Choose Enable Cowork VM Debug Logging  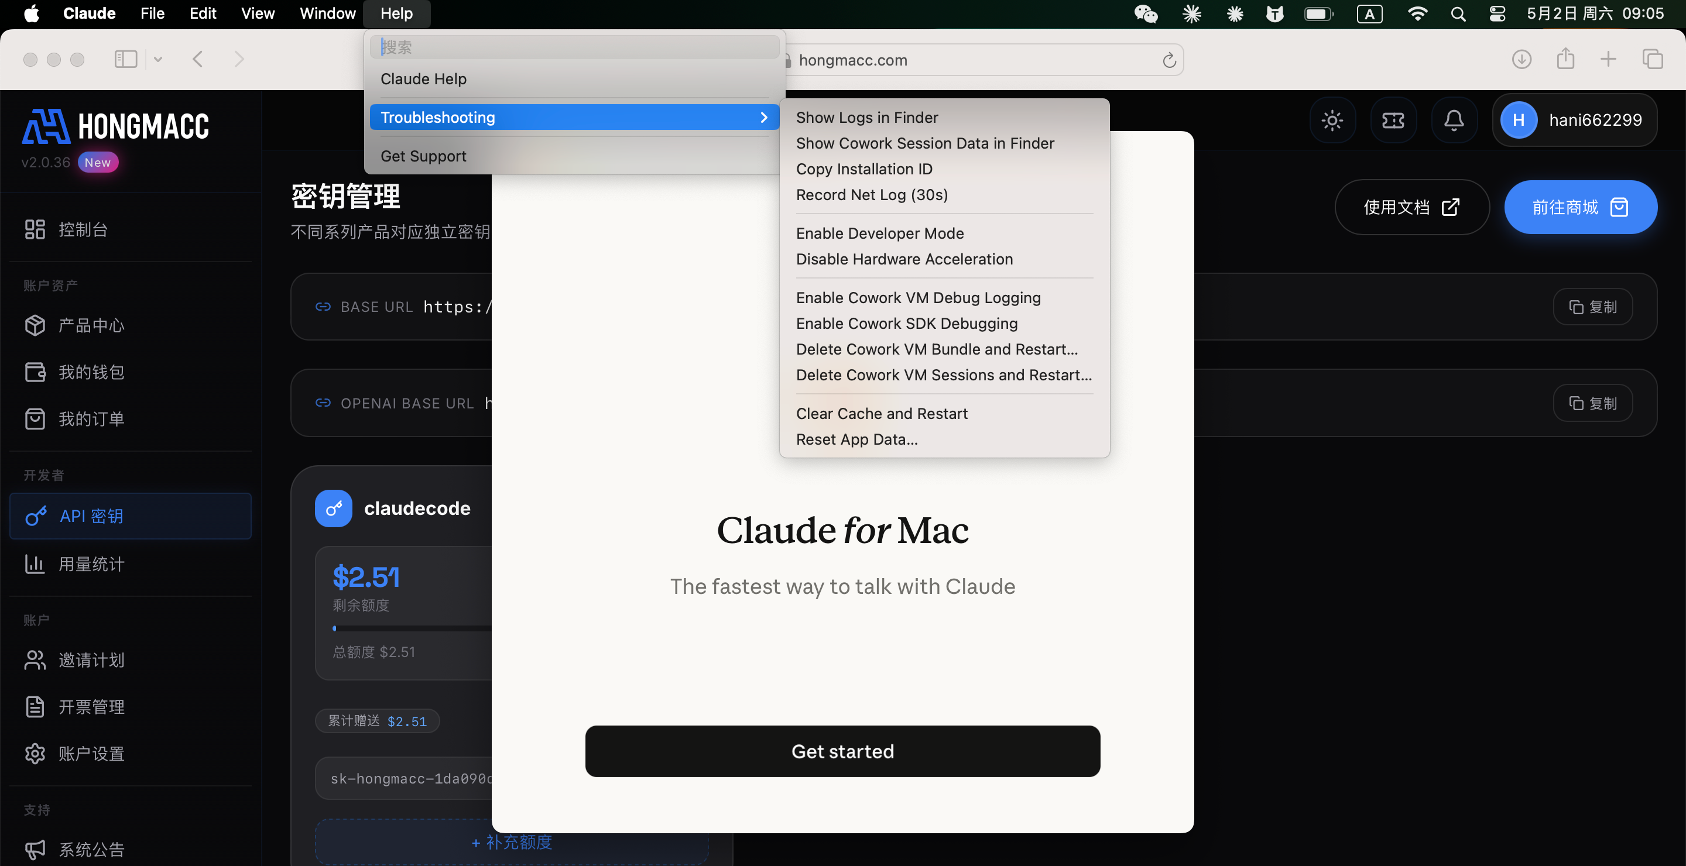[x=944, y=298]
